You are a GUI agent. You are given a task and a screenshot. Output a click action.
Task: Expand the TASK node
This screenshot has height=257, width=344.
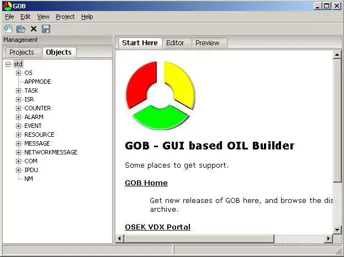[18, 90]
